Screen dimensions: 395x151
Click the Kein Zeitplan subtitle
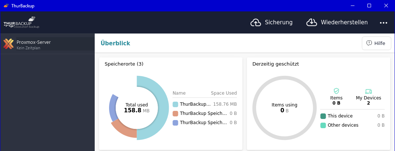[28, 48]
